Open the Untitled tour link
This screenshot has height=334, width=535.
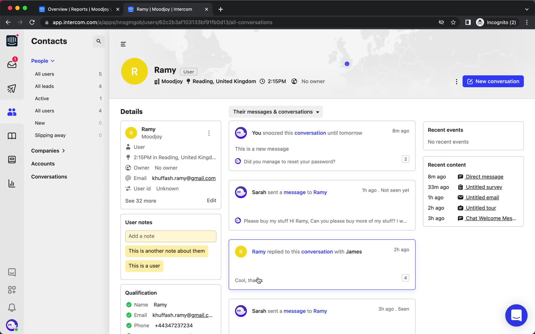pyautogui.click(x=481, y=208)
